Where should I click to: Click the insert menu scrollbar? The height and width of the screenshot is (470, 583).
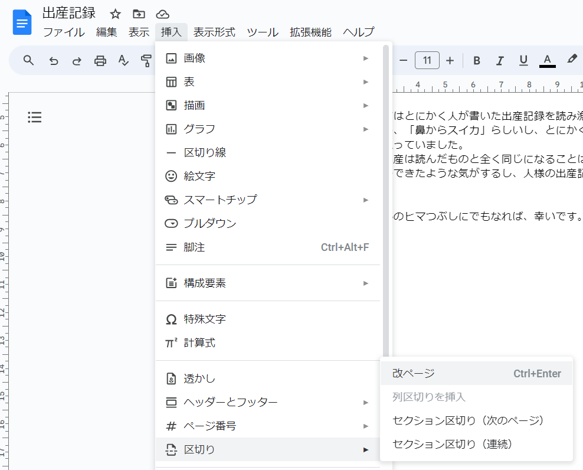coord(385,201)
